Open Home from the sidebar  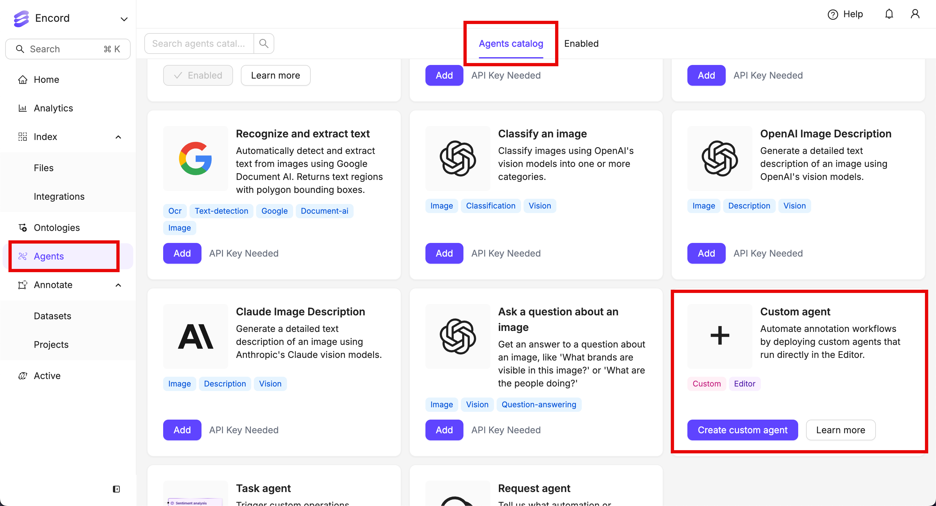click(46, 80)
